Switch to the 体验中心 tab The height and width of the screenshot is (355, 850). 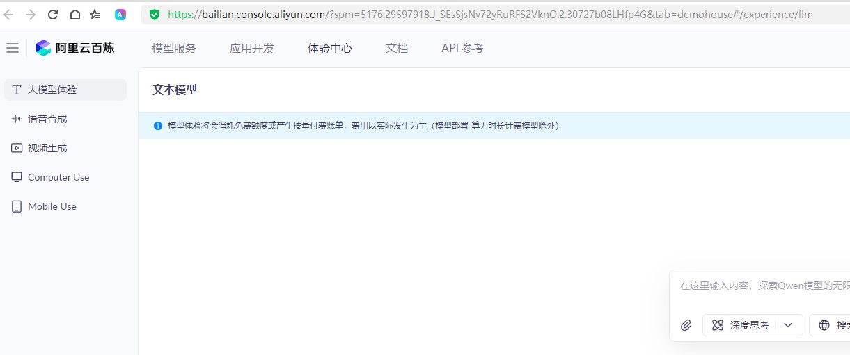click(x=330, y=48)
